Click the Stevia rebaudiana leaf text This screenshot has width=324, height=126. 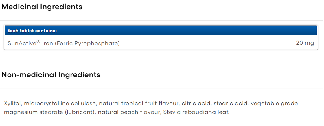click(x=196, y=112)
